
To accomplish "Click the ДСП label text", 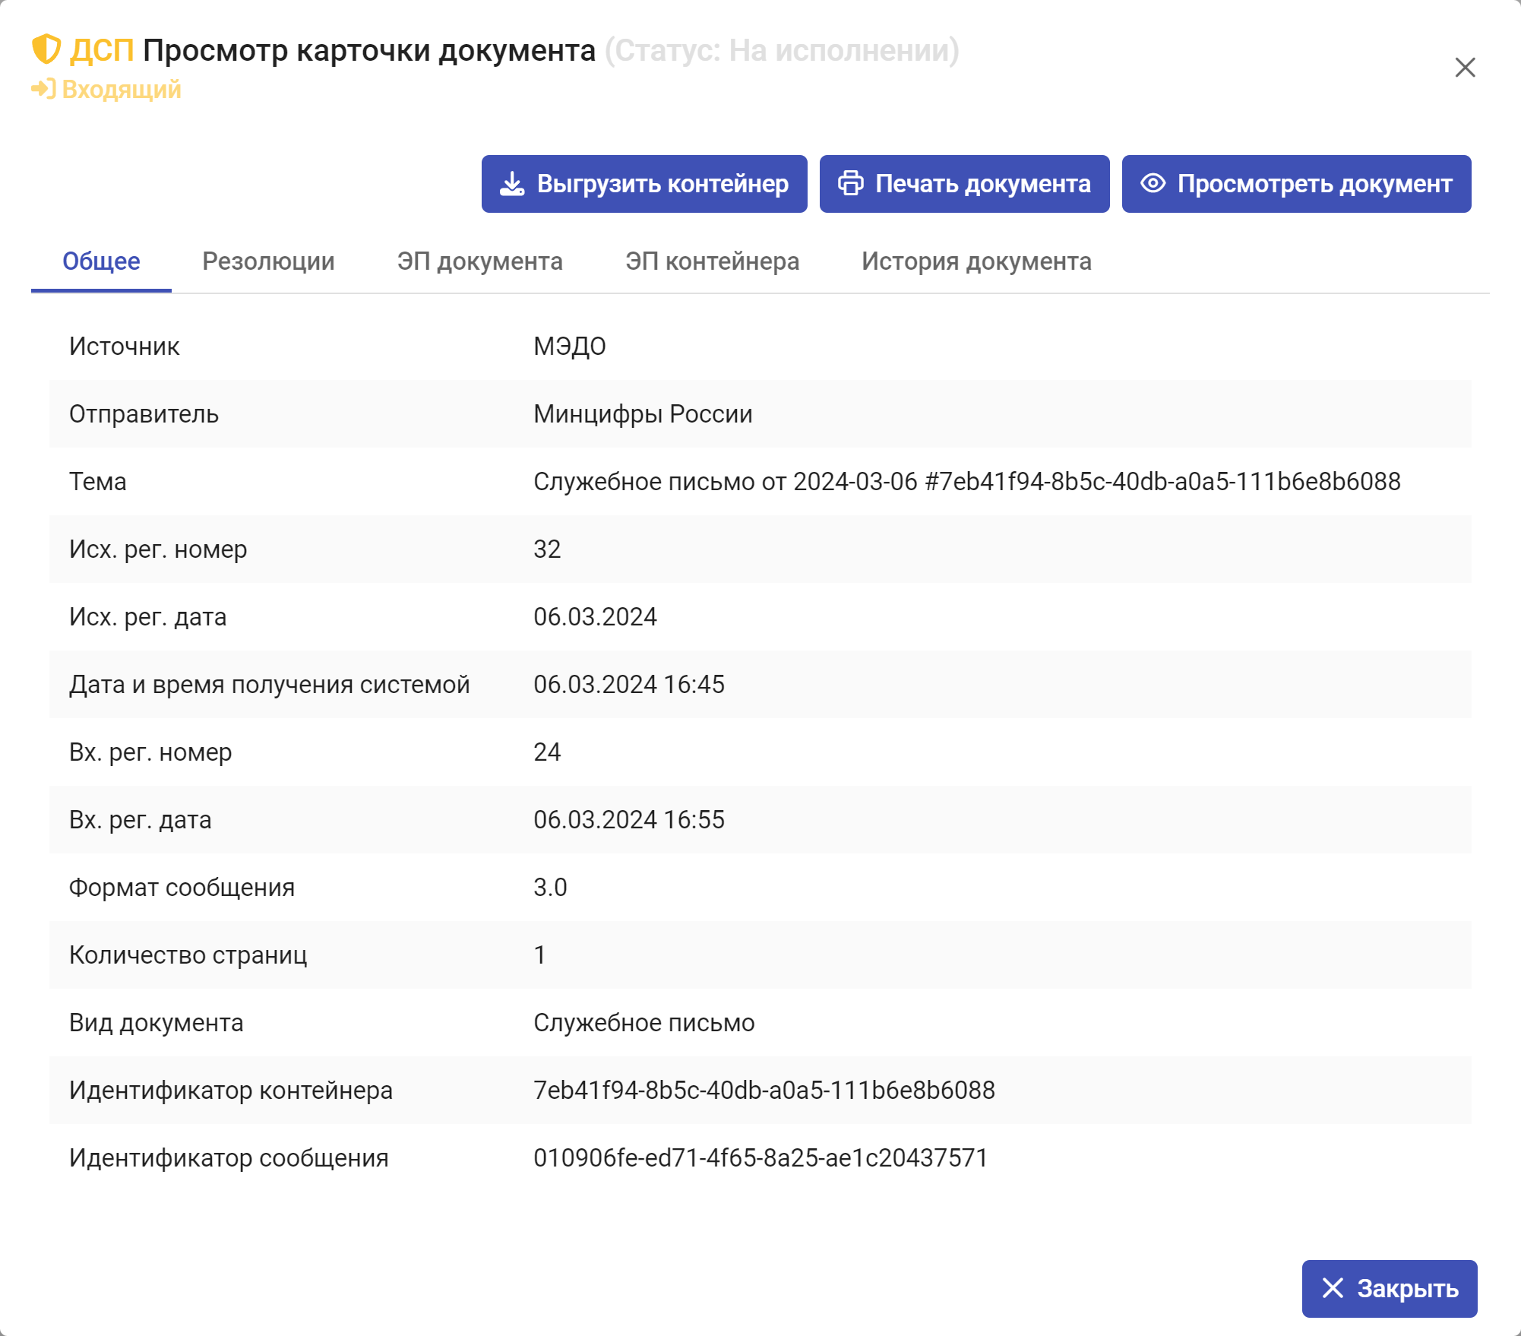I will [102, 50].
